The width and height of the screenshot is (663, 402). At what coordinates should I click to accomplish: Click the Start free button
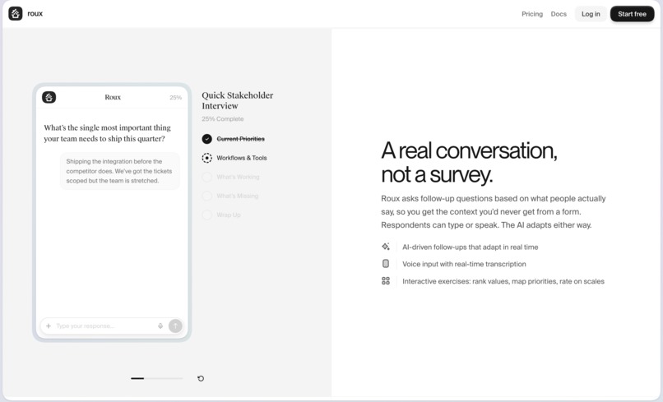[632, 14]
